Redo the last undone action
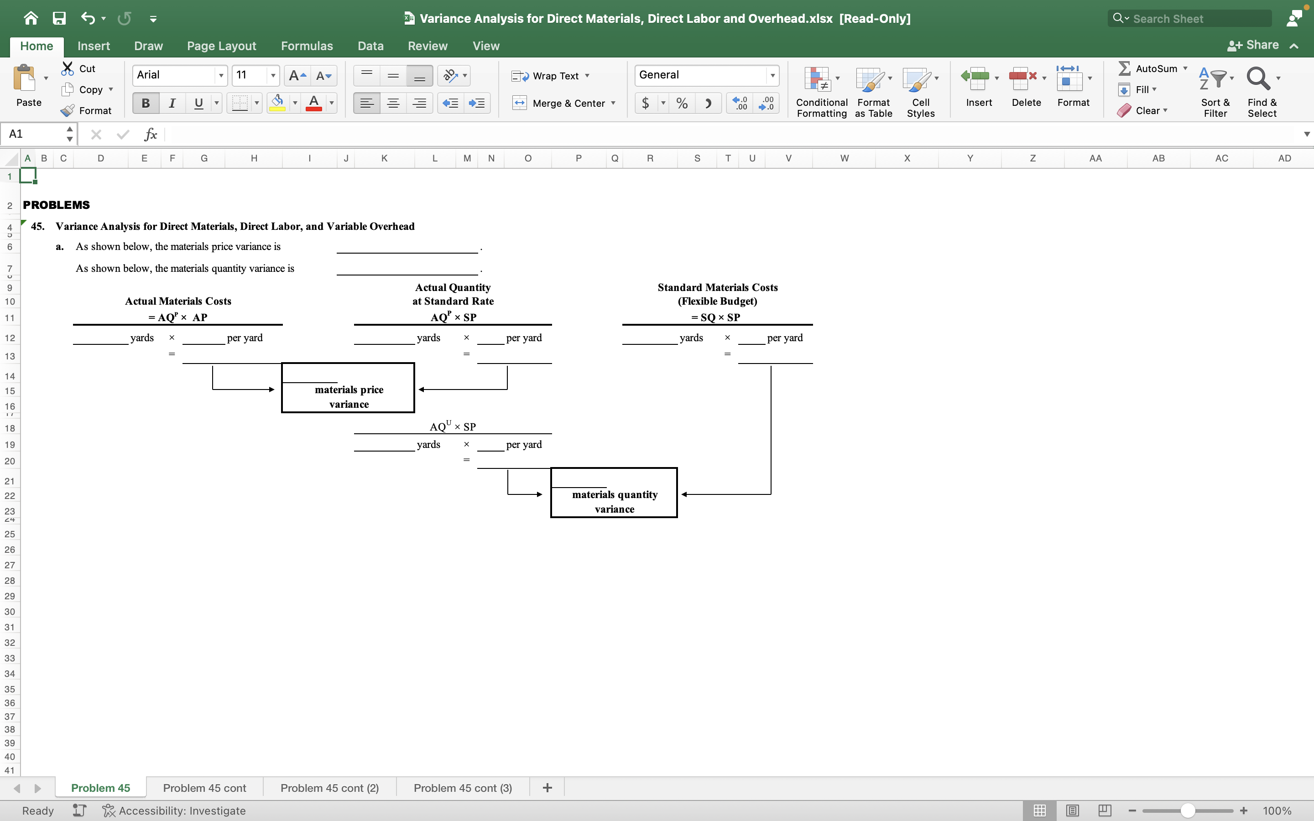Screen dimensions: 1314x821 [x=125, y=18]
